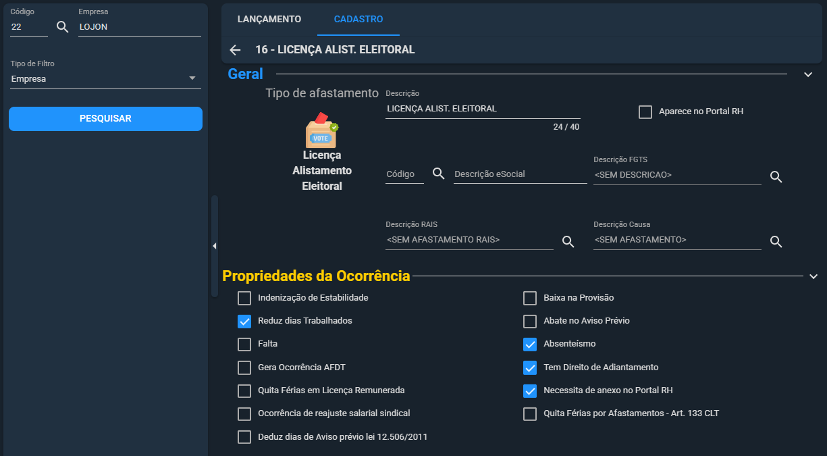Screen dimensions: 827x456
Task: Disable Tem Direito de Adiantamento
Action: [x=530, y=368]
